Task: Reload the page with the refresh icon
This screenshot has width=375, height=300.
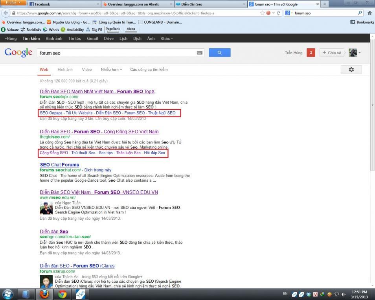Action: coord(278,13)
